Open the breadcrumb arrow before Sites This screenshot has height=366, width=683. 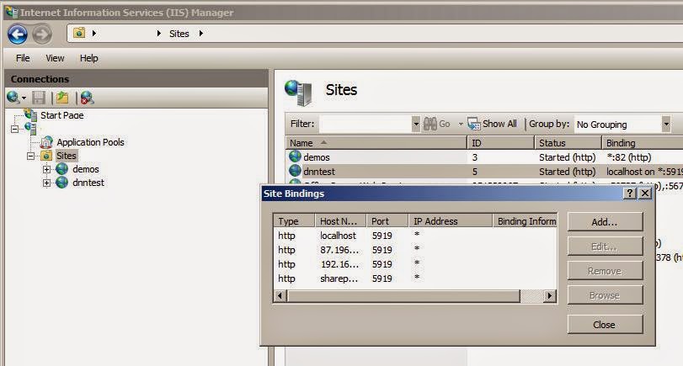158,34
